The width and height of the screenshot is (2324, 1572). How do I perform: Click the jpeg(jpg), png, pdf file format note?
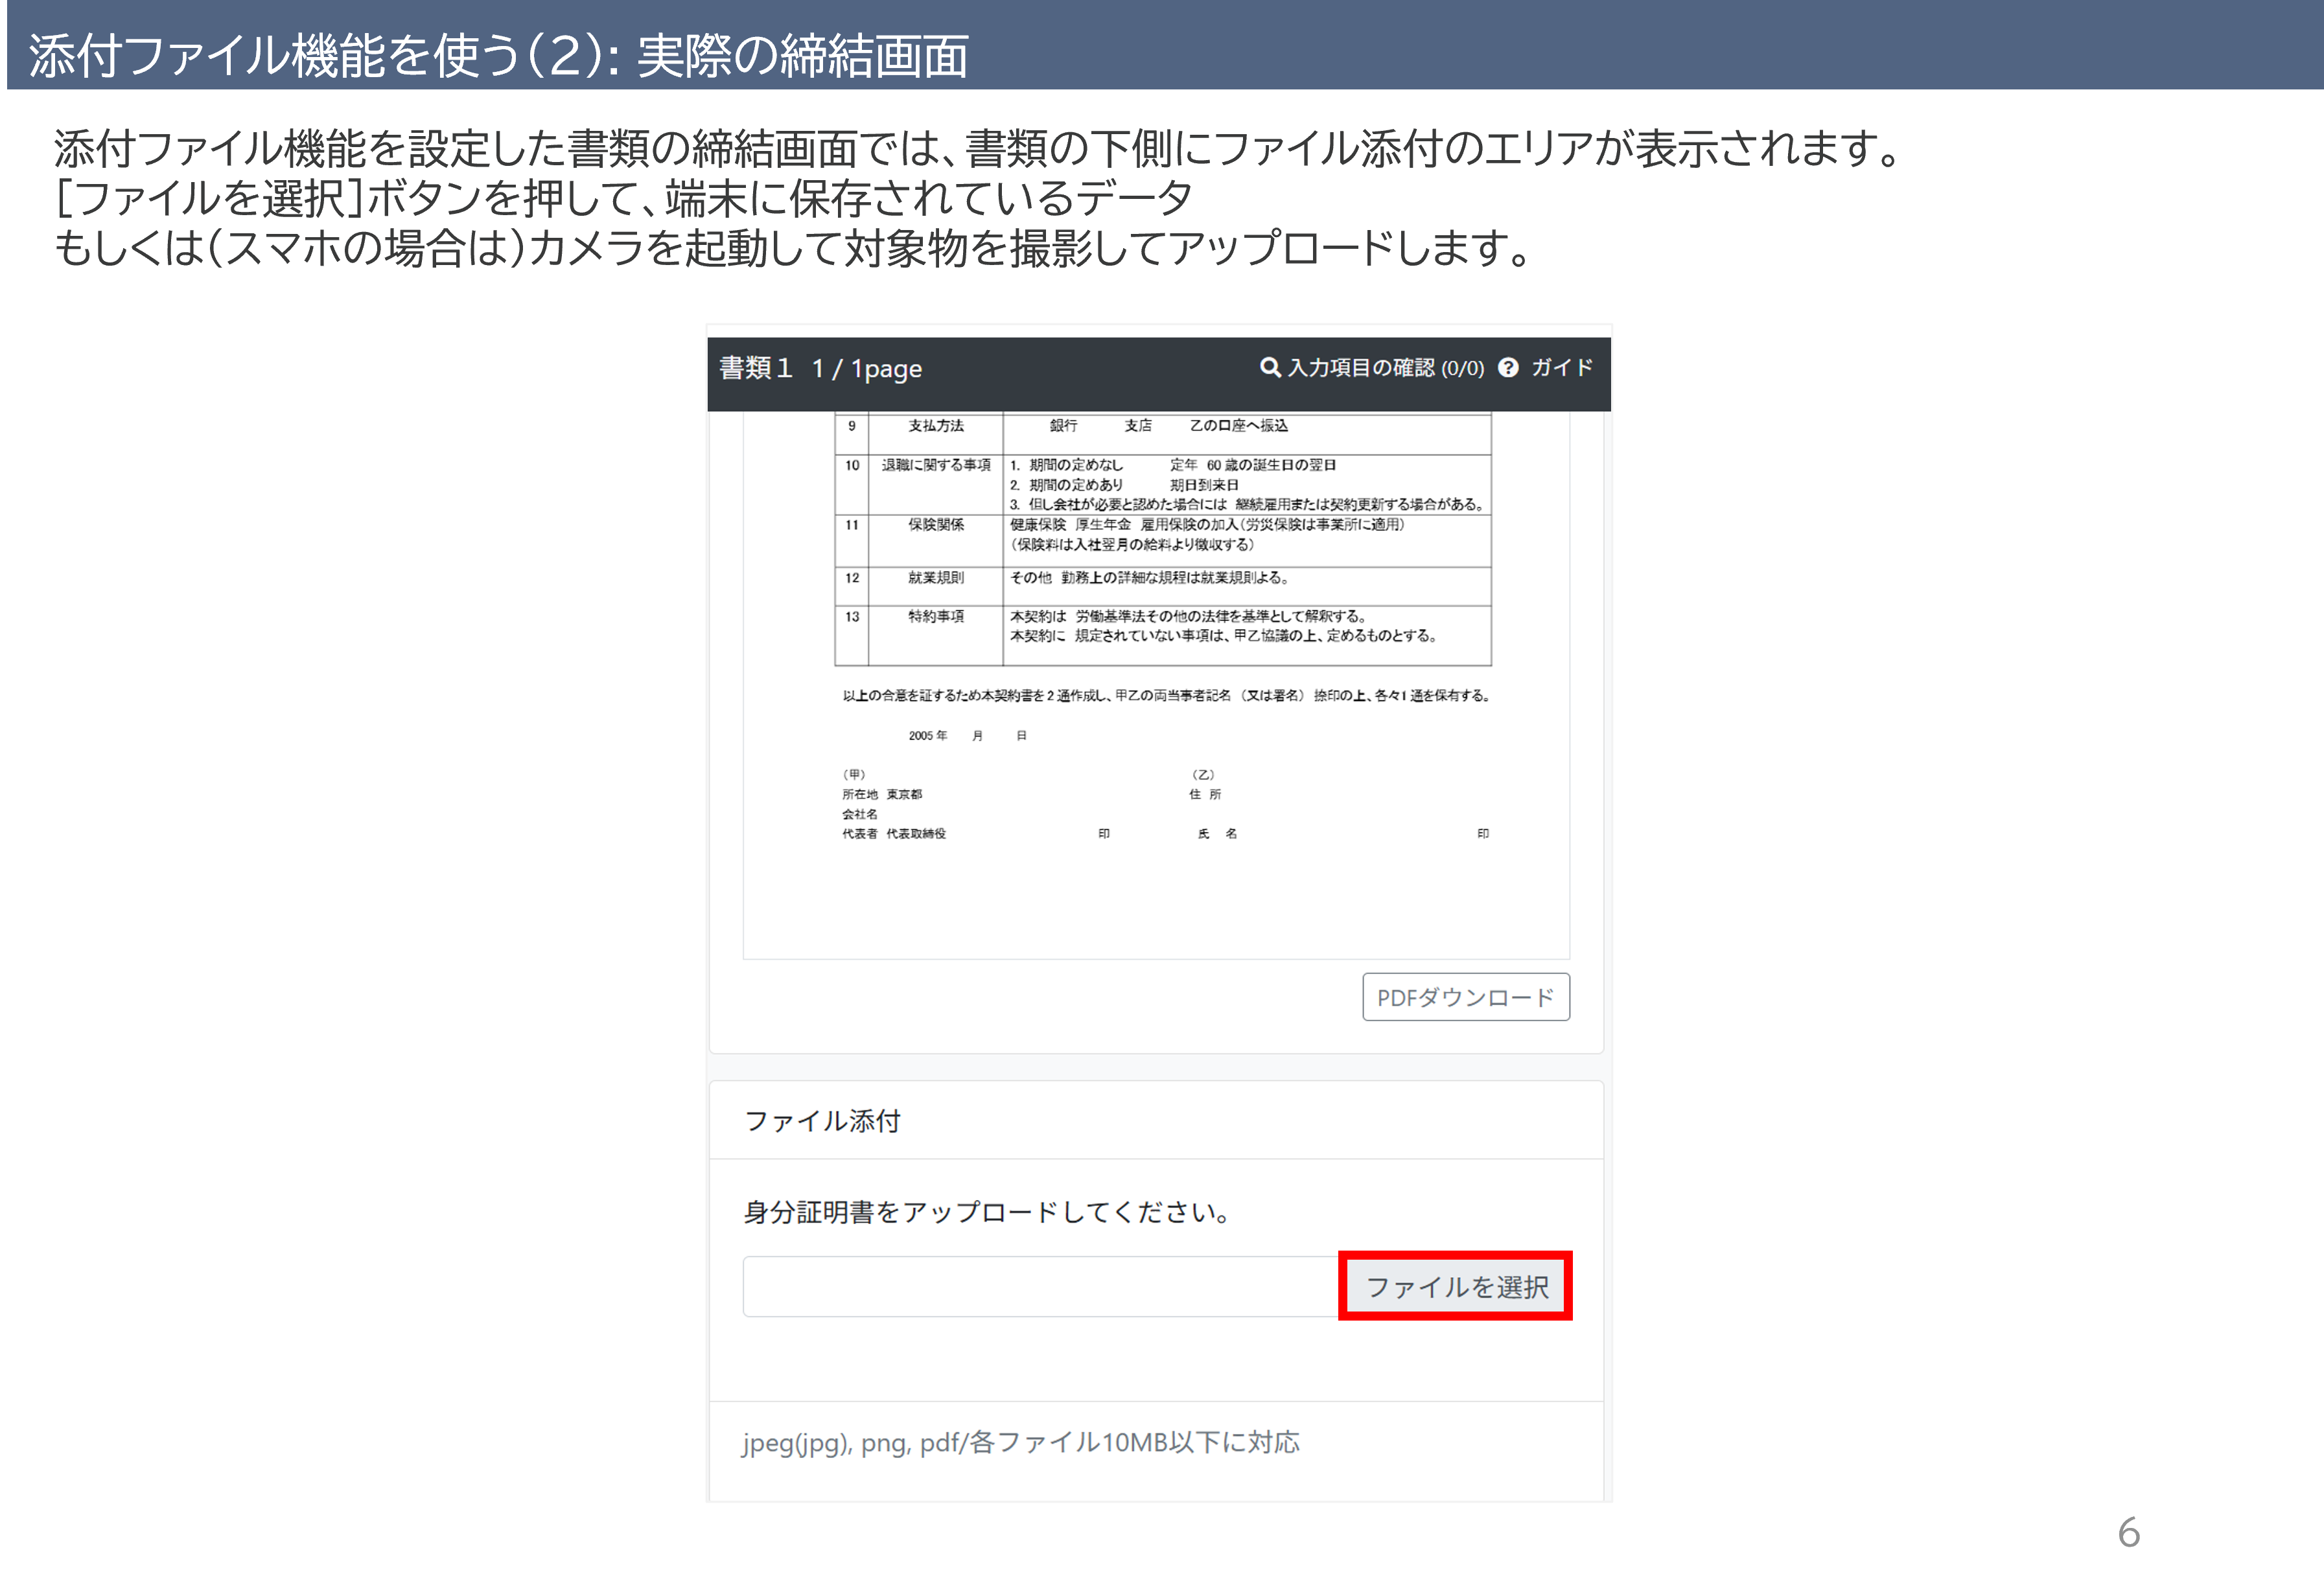(1020, 1442)
